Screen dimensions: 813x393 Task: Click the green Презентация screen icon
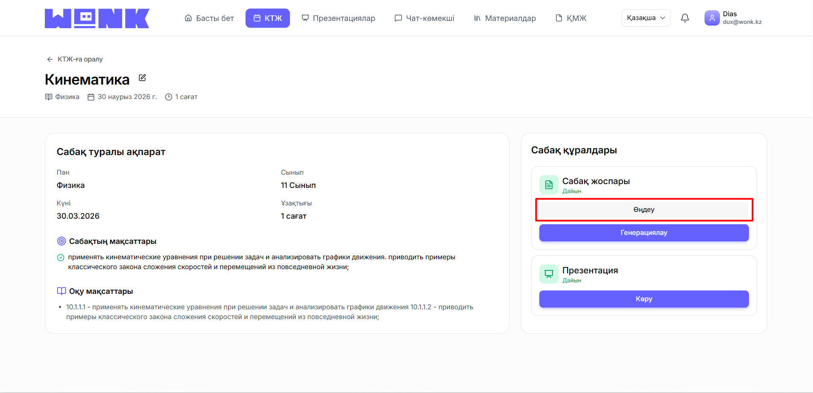click(x=549, y=274)
